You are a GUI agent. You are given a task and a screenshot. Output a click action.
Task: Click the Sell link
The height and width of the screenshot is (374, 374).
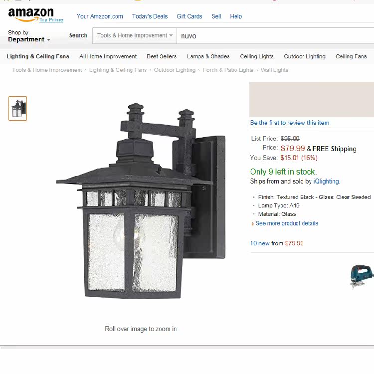point(216,16)
